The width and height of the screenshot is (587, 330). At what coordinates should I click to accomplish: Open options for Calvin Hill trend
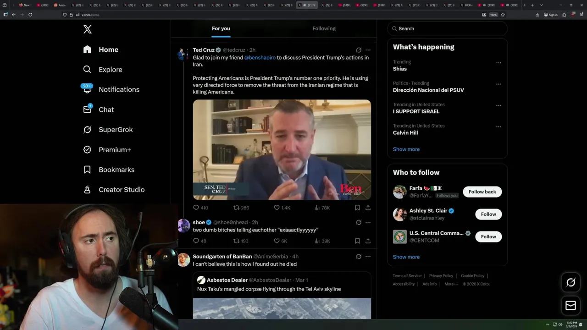(498, 127)
